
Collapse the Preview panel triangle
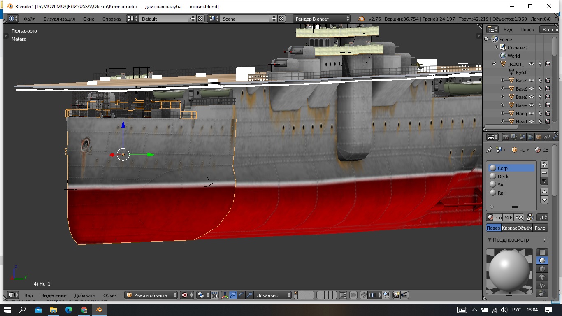pos(490,240)
